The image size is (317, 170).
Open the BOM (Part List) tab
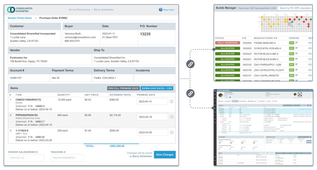[x=252, y=101]
